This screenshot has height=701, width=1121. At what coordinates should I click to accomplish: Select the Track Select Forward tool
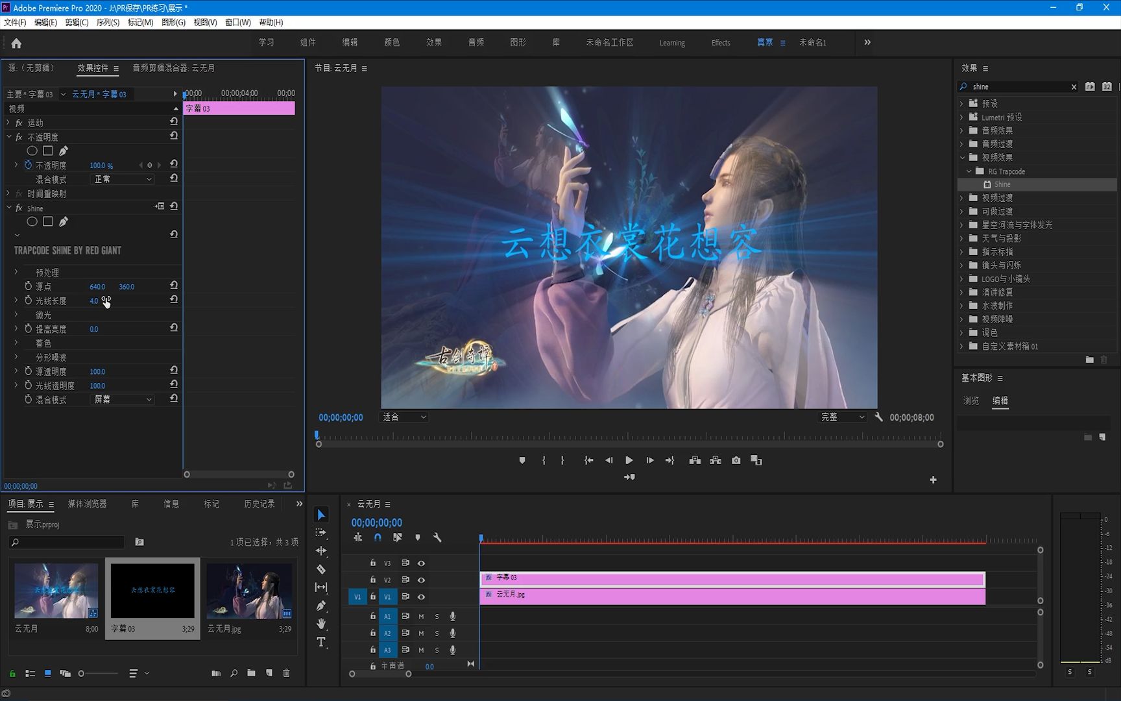(x=321, y=532)
